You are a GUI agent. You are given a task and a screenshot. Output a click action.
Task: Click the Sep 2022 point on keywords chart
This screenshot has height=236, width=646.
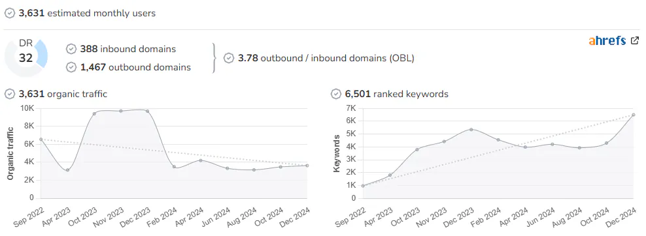pyautogui.click(x=363, y=186)
